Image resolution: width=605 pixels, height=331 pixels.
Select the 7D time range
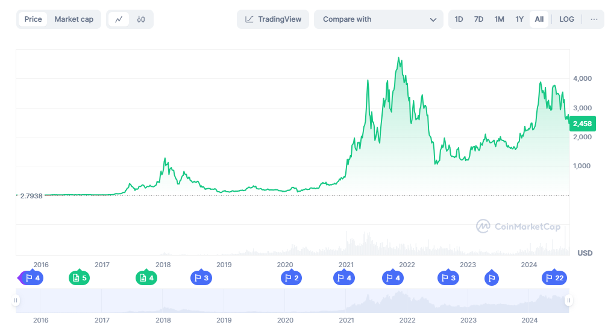click(x=478, y=19)
